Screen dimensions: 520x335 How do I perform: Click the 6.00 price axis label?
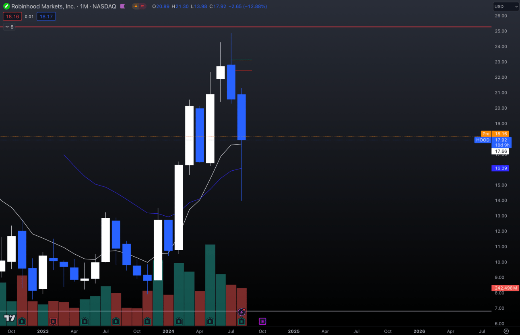point(499,324)
